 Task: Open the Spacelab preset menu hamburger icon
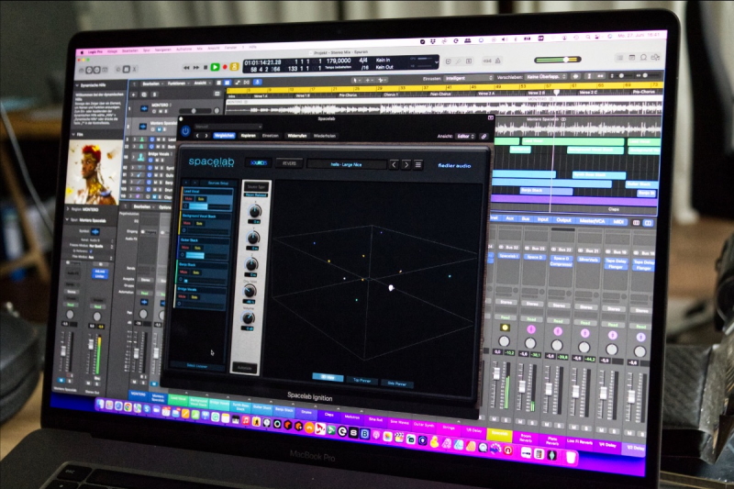tap(418, 164)
